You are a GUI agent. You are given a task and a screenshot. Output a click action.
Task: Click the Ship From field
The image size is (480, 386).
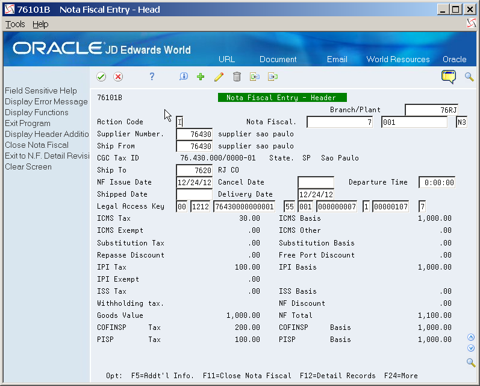195,146
